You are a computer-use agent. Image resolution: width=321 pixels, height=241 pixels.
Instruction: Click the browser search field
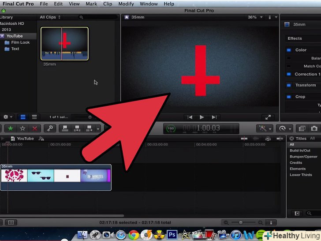pos(98,17)
